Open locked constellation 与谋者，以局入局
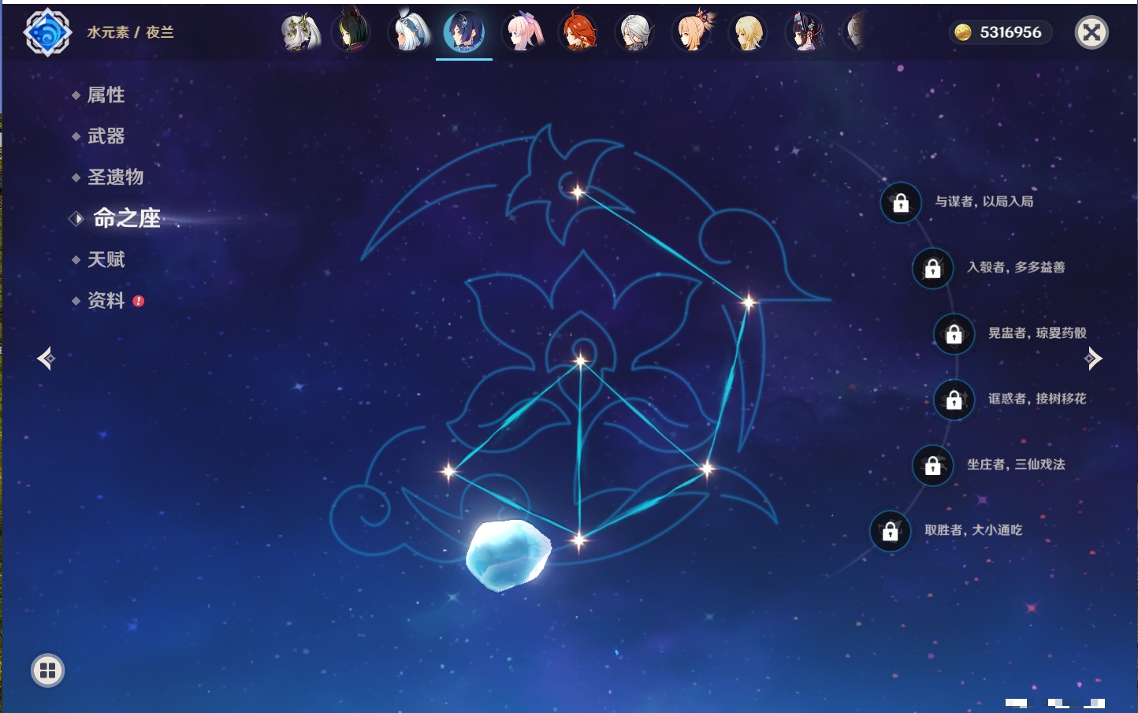Screen dimensions: 1138x713 point(901,202)
